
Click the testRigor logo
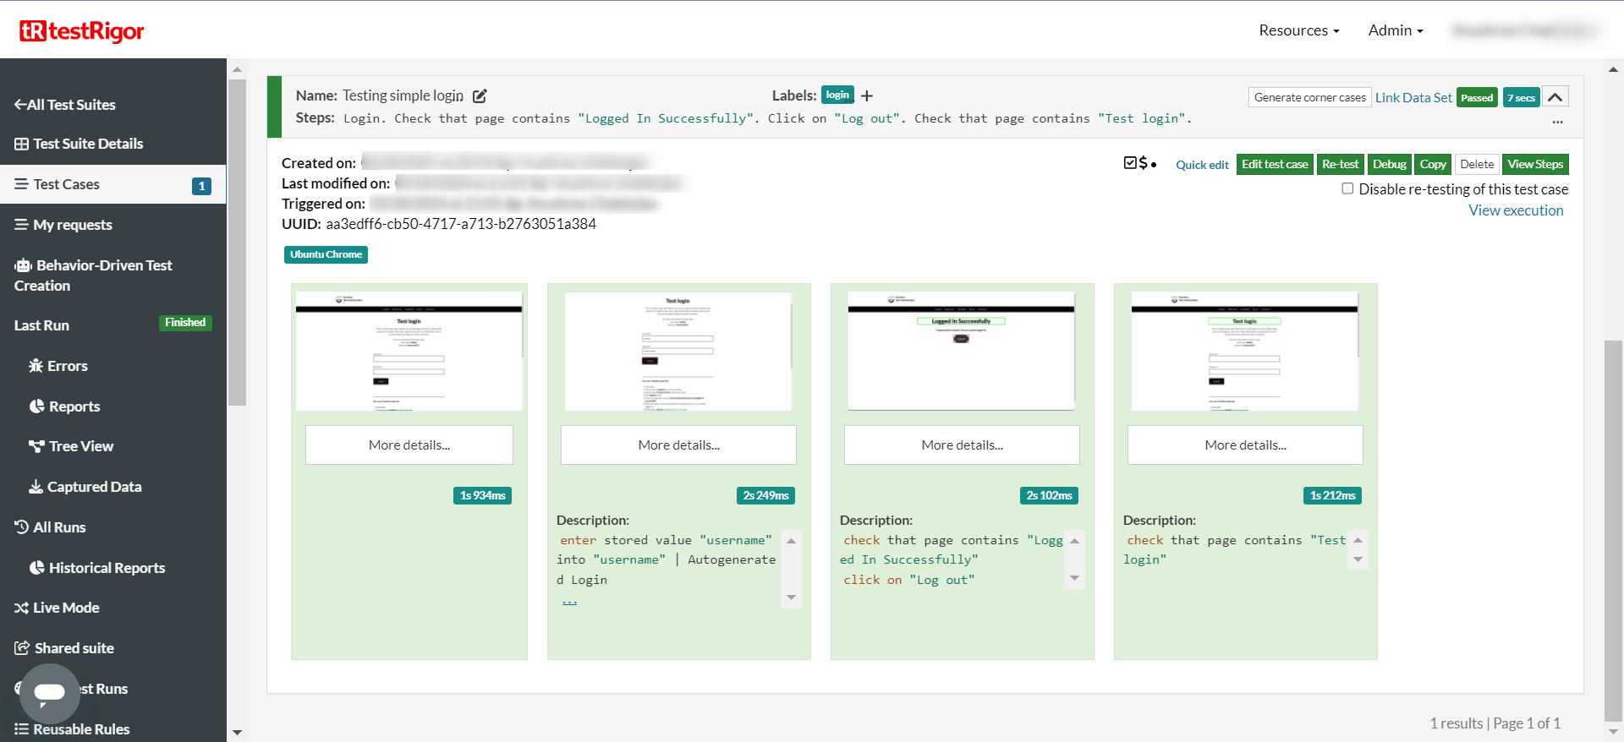(x=81, y=31)
